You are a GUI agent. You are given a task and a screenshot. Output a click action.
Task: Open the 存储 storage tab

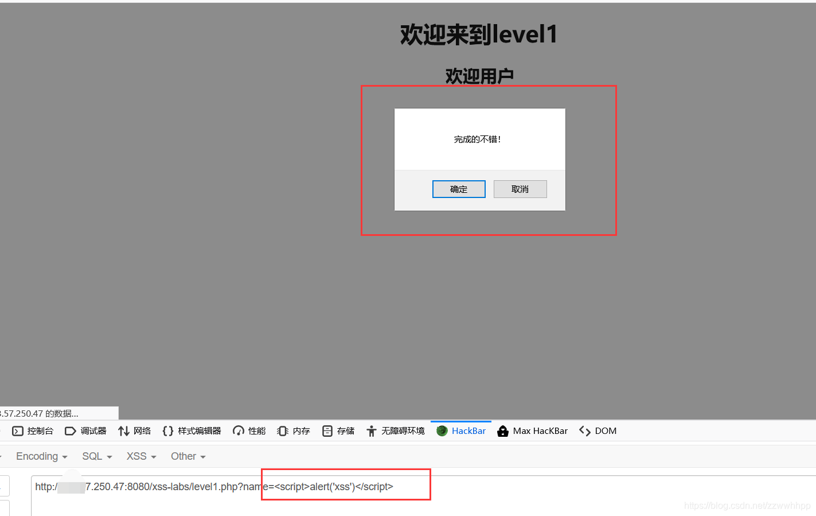(338, 431)
